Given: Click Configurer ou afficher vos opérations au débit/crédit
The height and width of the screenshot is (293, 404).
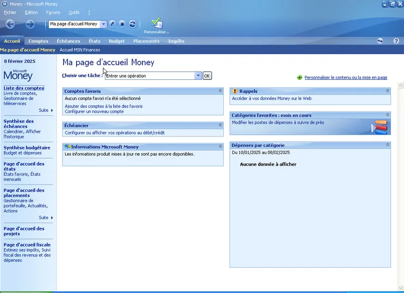Looking at the screenshot, I should click(x=115, y=133).
